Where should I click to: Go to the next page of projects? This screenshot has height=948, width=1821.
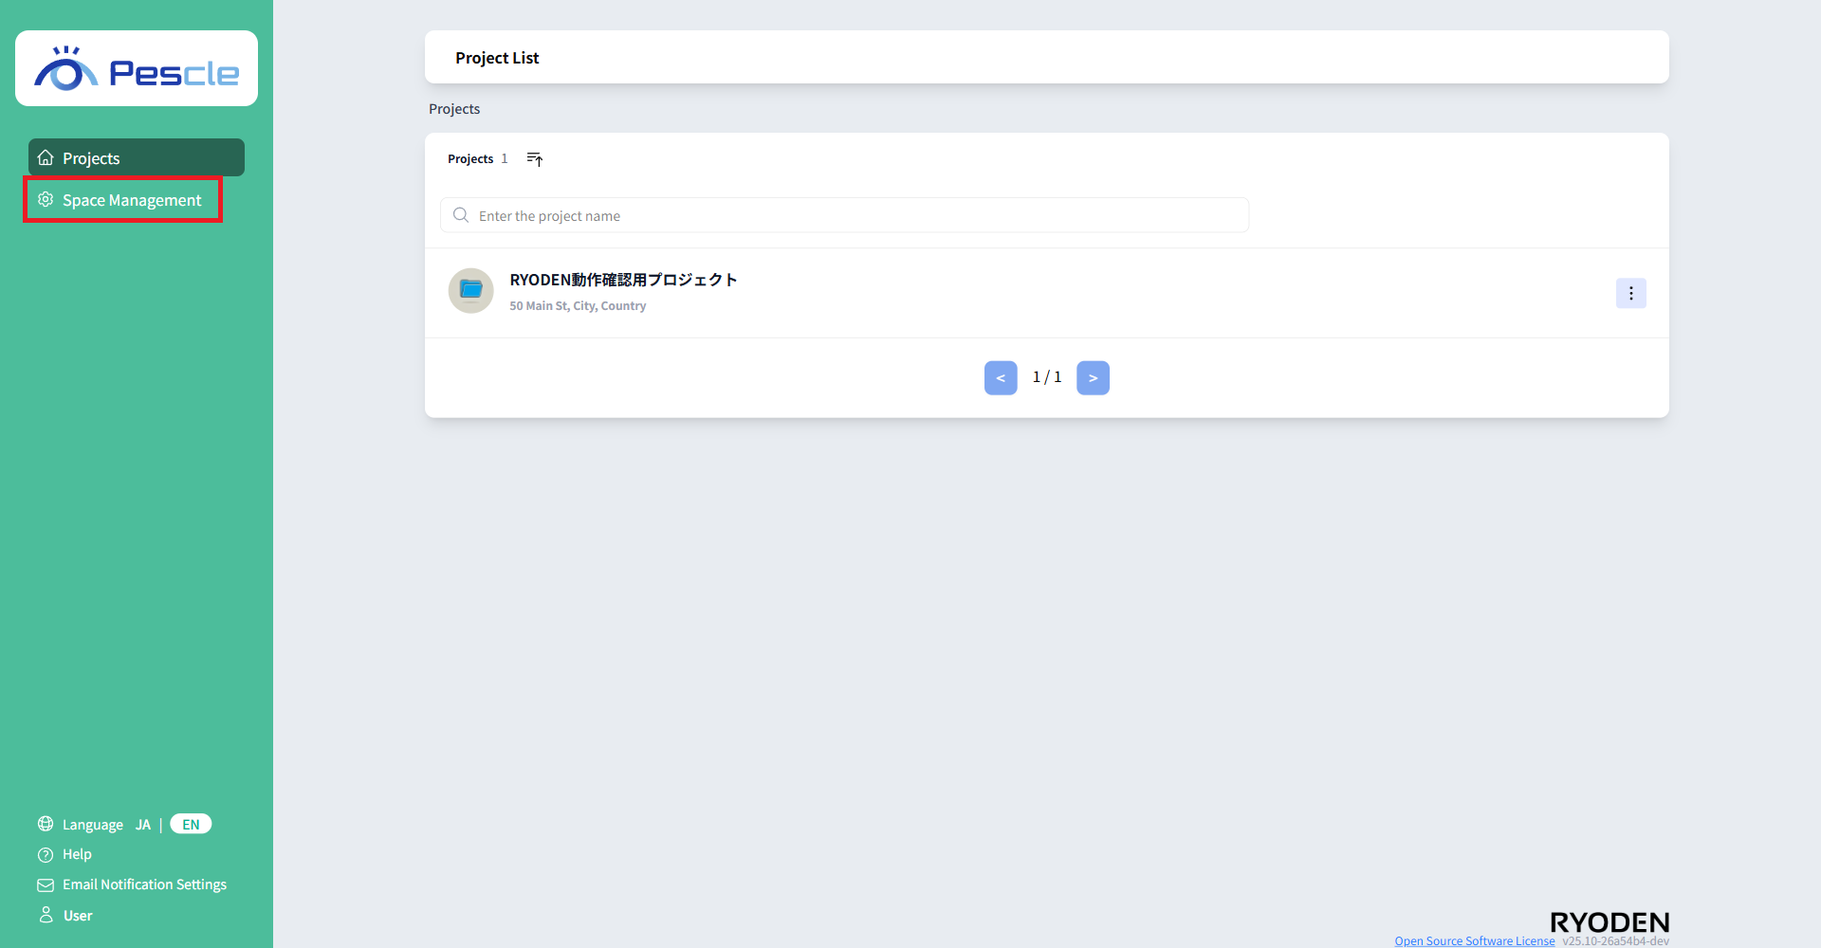click(x=1093, y=378)
